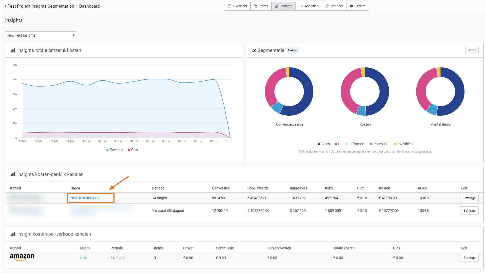Click chart icon beside Segmentatie title
This screenshot has height=273, width=485.
pos(254,50)
